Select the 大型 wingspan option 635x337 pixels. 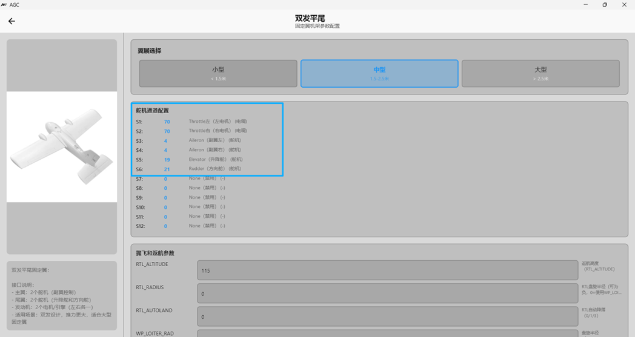click(x=540, y=73)
